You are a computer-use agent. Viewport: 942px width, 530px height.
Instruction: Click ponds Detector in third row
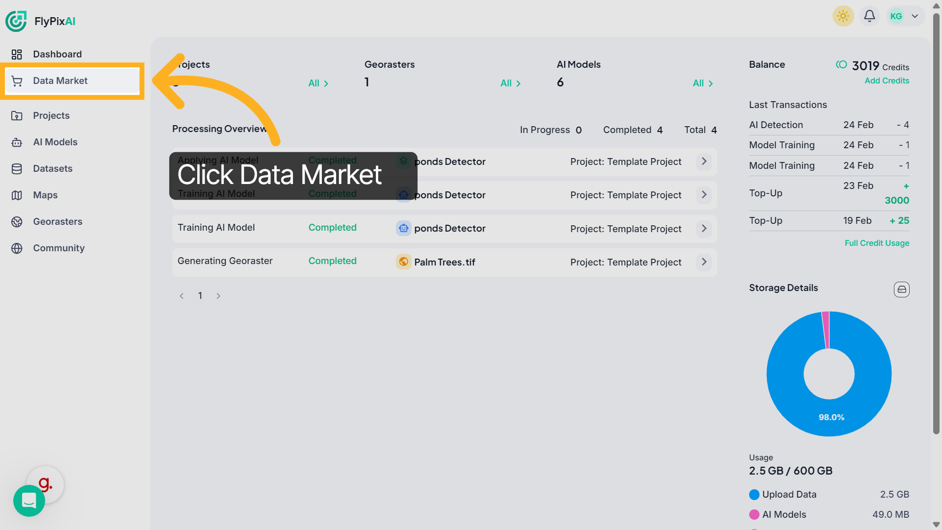click(449, 229)
